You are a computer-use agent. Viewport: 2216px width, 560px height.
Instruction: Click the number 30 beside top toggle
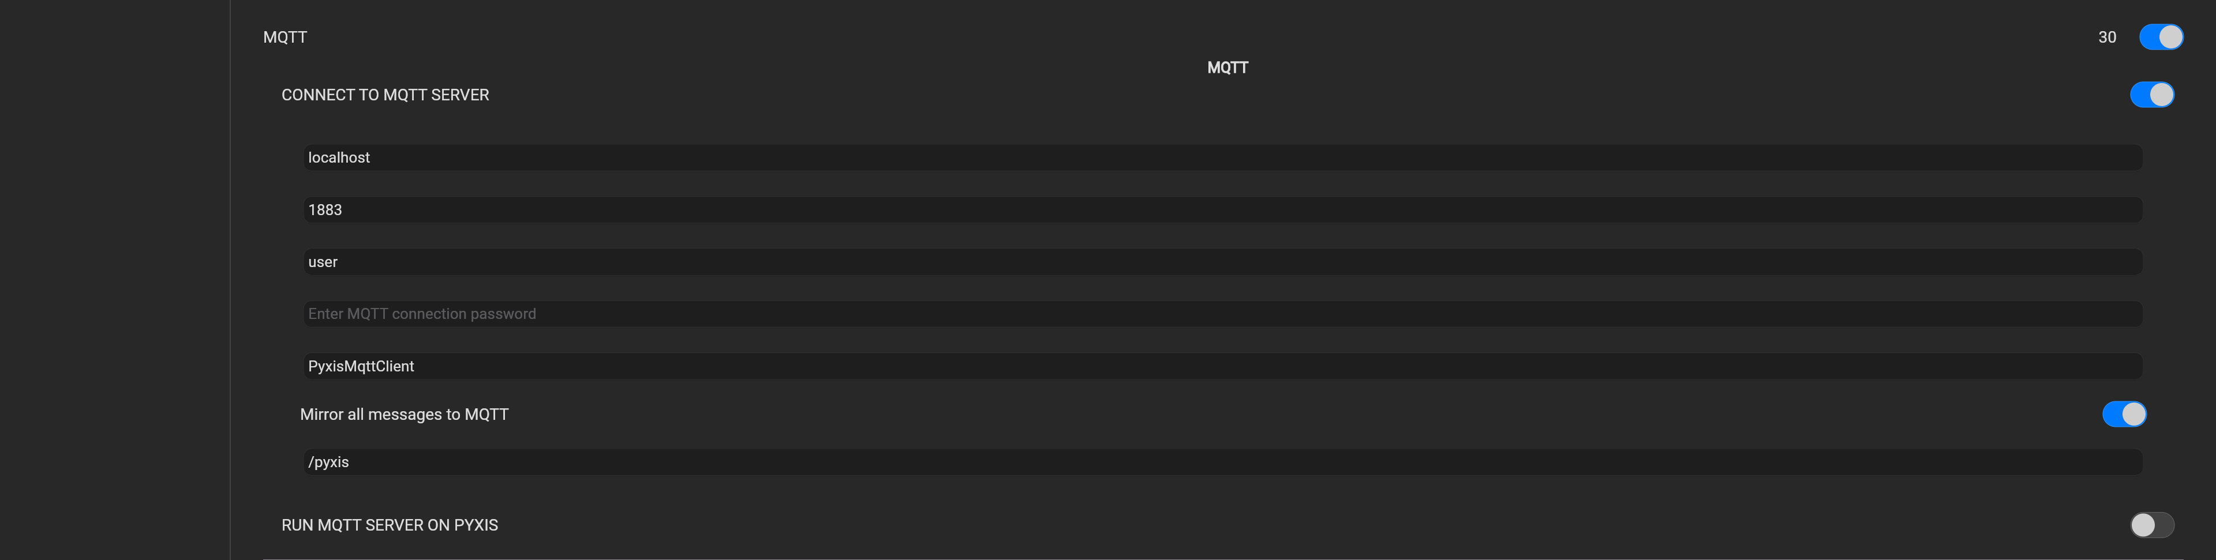pos(2107,37)
